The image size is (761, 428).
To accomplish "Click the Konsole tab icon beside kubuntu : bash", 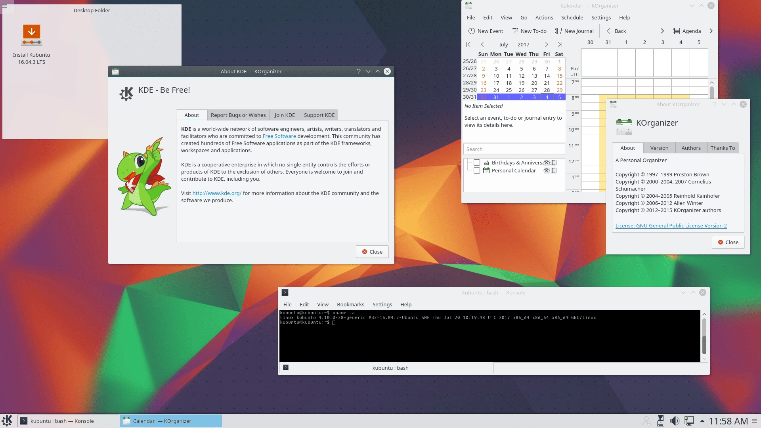I will (x=286, y=368).
